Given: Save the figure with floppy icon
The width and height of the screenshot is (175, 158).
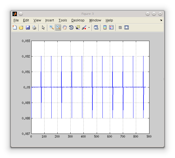Looking at the screenshot, I should tap(28, 27).
